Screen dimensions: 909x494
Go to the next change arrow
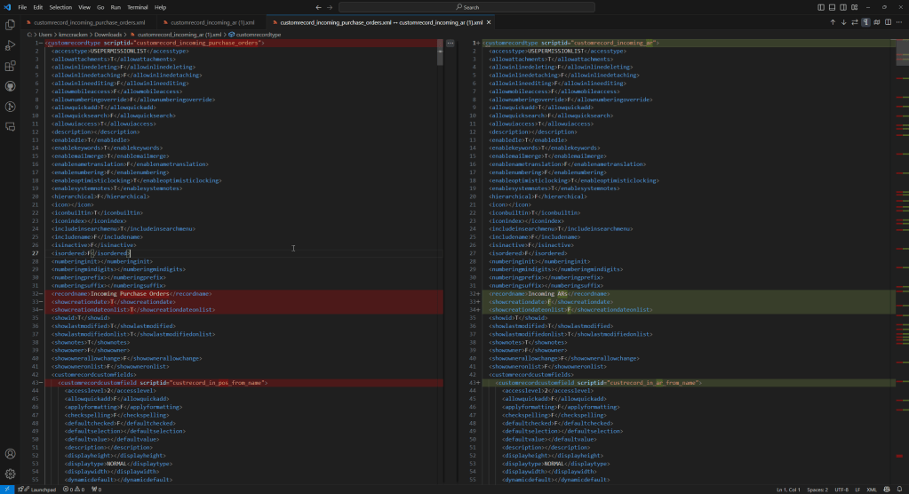844,21
